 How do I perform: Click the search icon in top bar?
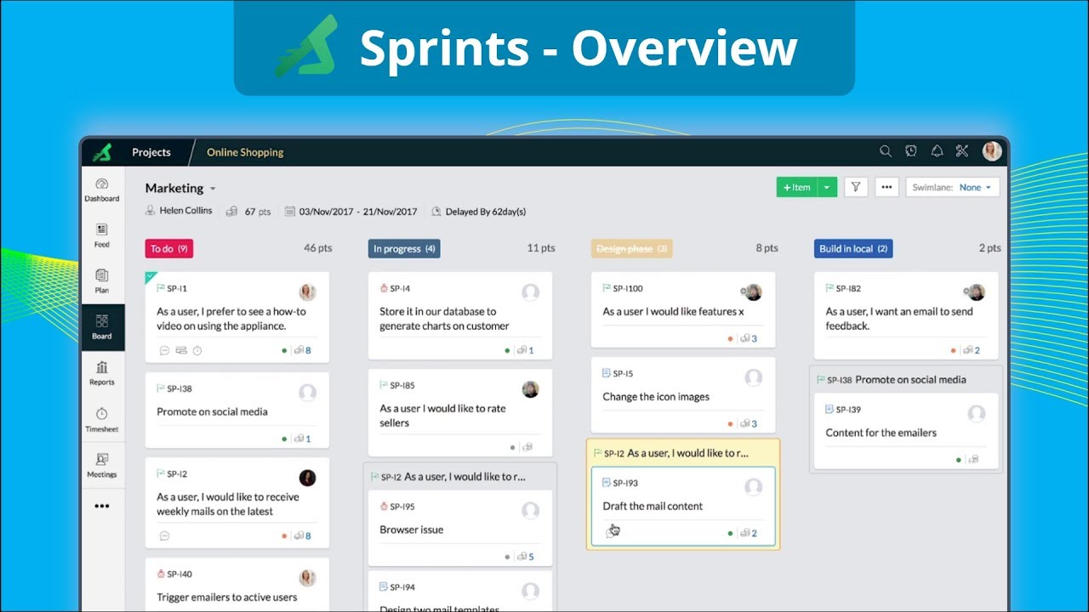coord(886,151)
